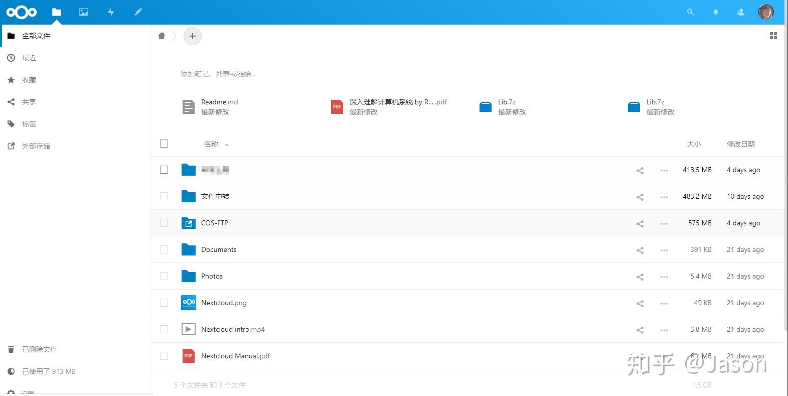This screenshot has height=396, width=788.
Task: Tick the select-all files checkbox
Action: [x=164, y=144]
